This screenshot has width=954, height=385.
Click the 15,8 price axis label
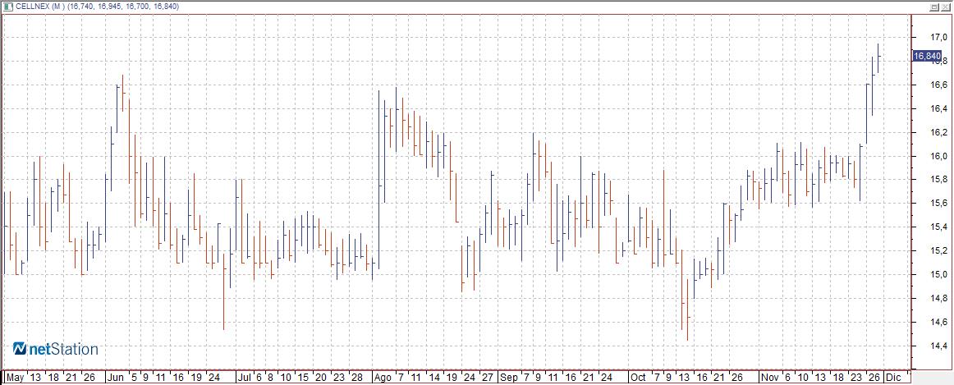click(x=938, y=180)
